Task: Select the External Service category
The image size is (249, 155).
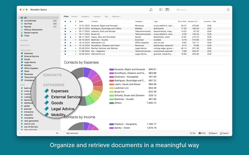Action: 31,56
